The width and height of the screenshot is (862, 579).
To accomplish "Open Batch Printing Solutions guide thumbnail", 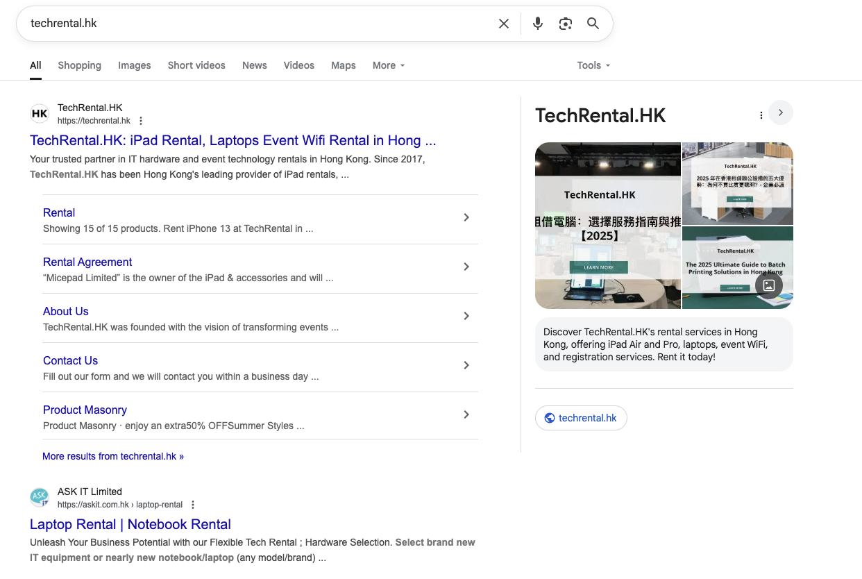I will tap(738, 268).
